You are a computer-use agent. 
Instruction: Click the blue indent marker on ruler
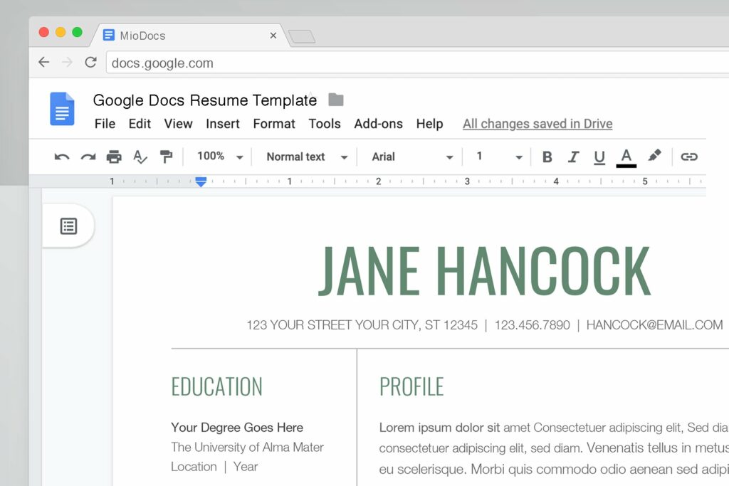(x=201, y=181)
